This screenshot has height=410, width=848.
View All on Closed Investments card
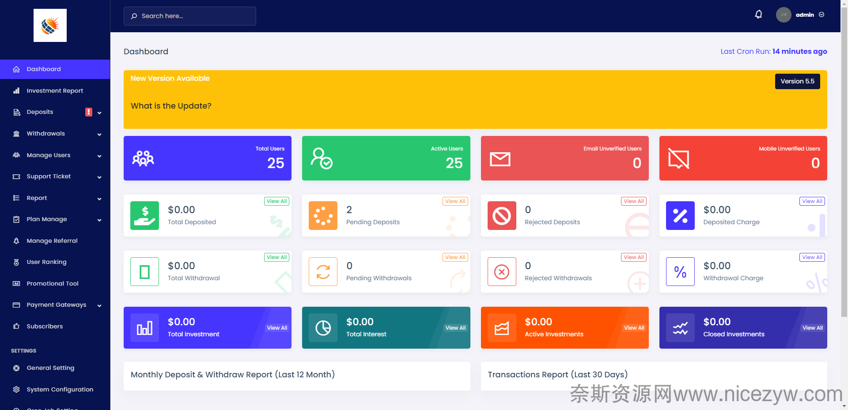point(813,328)
